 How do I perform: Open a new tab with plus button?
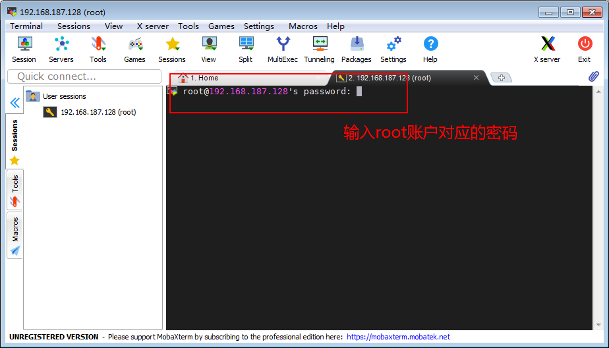pos(502,78)
